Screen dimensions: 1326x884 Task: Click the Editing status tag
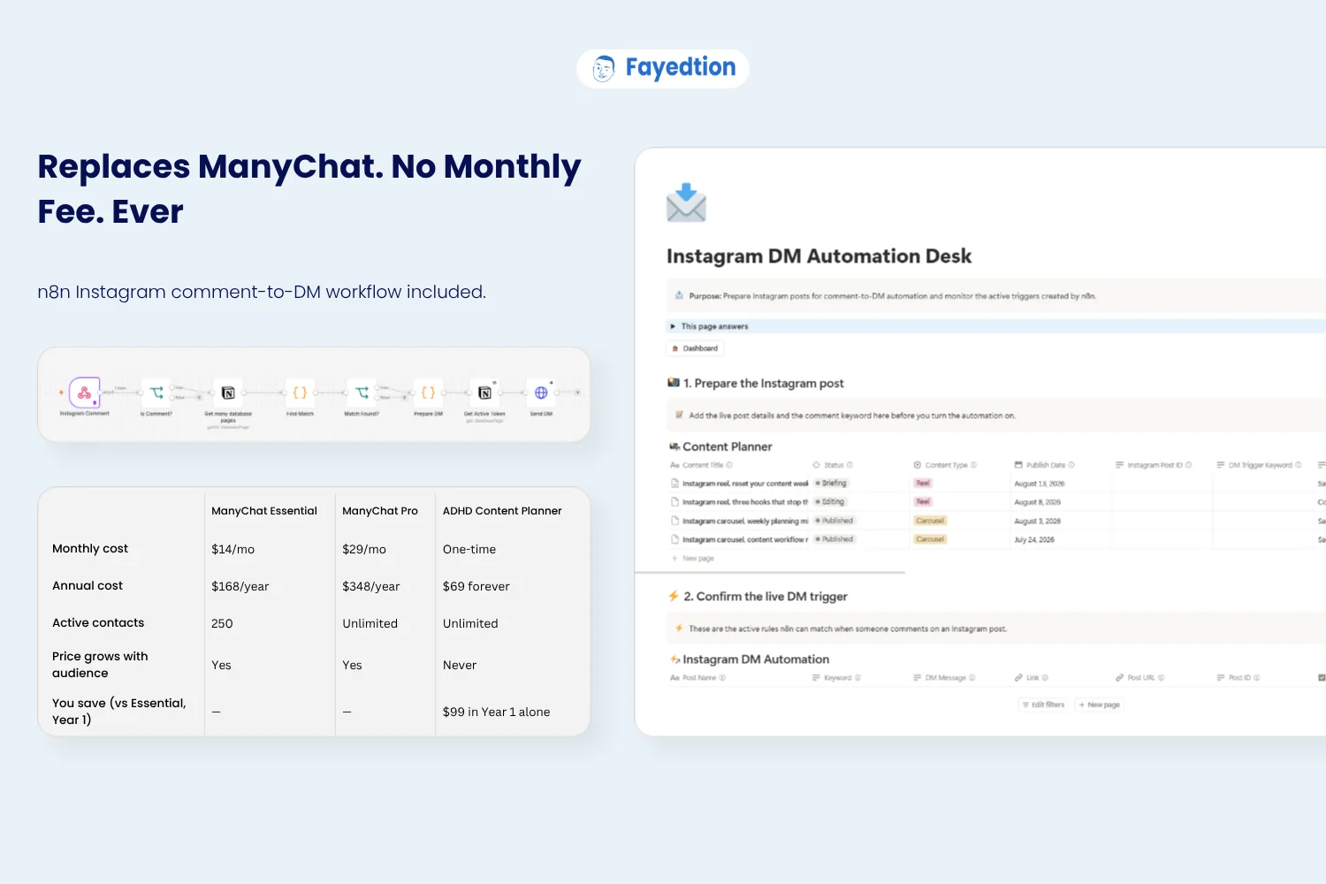830,502
